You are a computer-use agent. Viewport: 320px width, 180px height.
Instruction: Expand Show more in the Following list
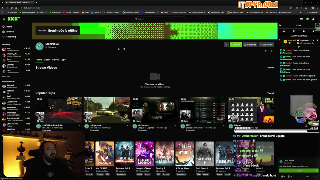[6, 77]
